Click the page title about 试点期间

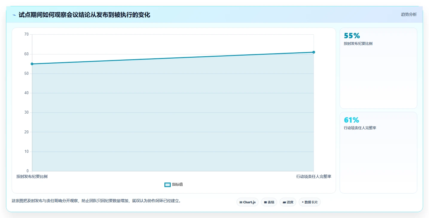(84, 15)
